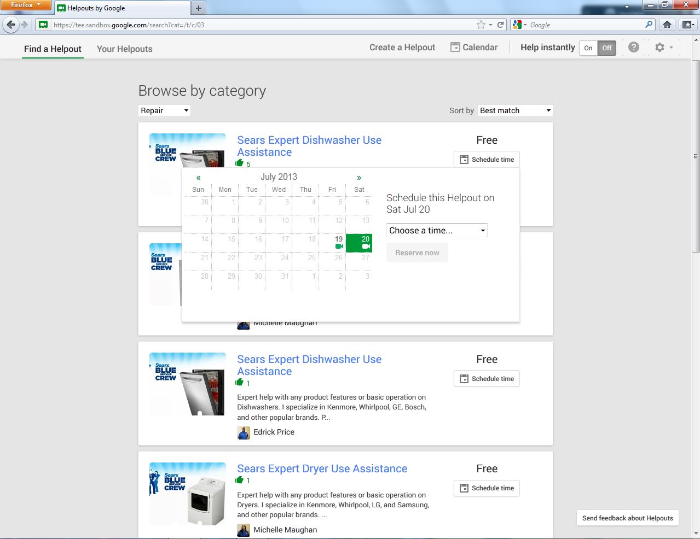Turn Help instantly On

(588, 48)
